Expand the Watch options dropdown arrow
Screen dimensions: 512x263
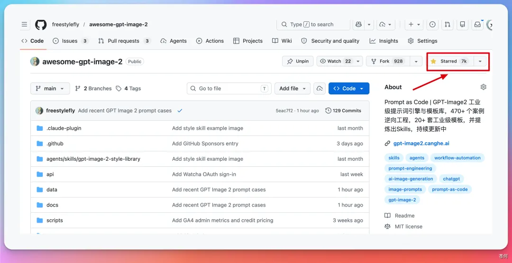tap(358, 61)
